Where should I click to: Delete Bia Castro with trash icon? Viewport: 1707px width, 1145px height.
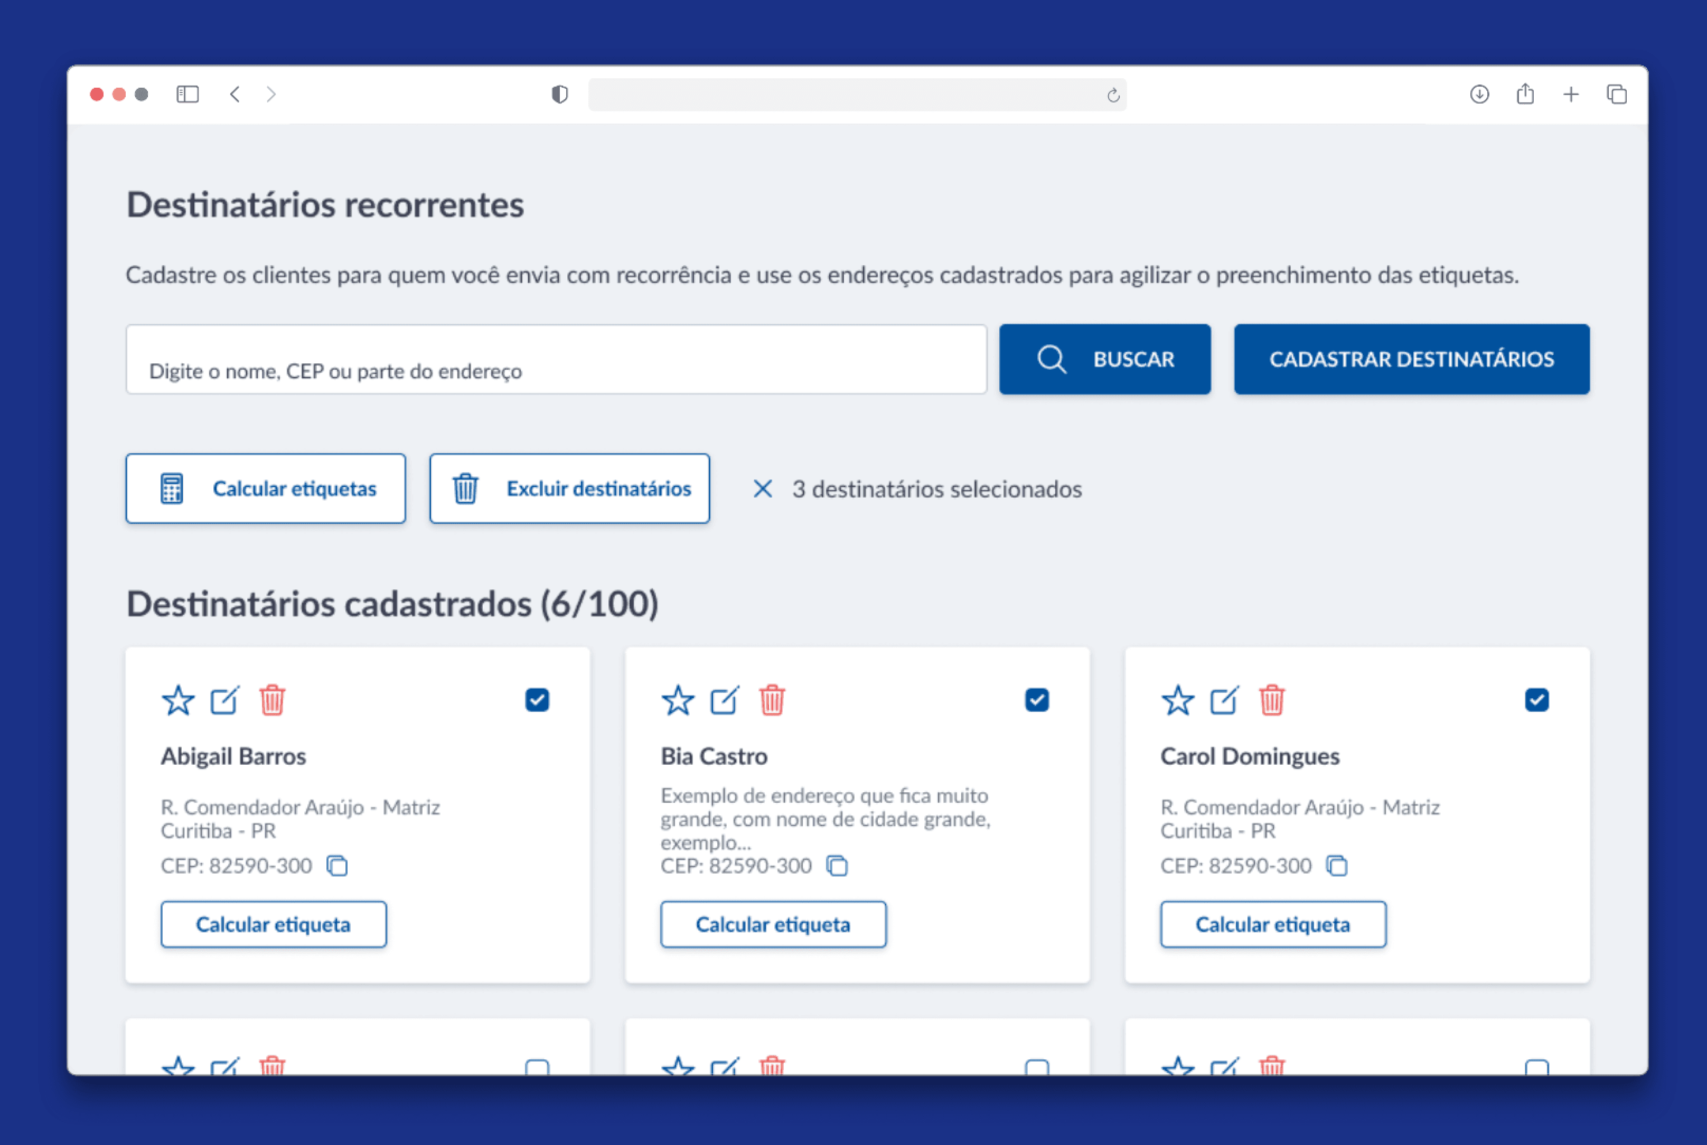[x=772, y=700]
